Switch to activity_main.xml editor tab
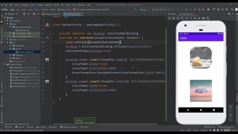The image size is (238, 134). point(51,14)
